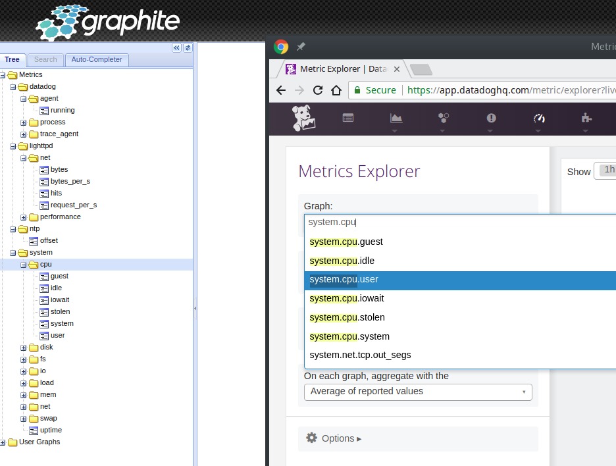
Task: Click the Chrome browser icon
Action: coord(281,47)
